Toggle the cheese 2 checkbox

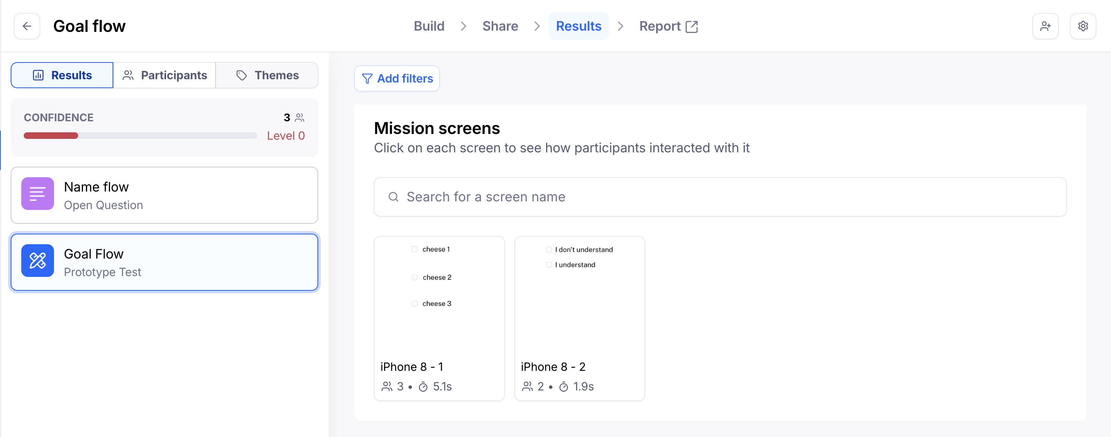pos(414,277)
